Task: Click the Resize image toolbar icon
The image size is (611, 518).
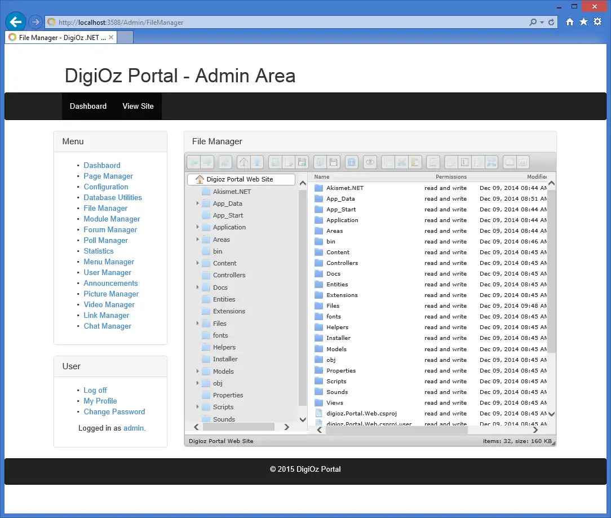Action: [x=491, y=162]
